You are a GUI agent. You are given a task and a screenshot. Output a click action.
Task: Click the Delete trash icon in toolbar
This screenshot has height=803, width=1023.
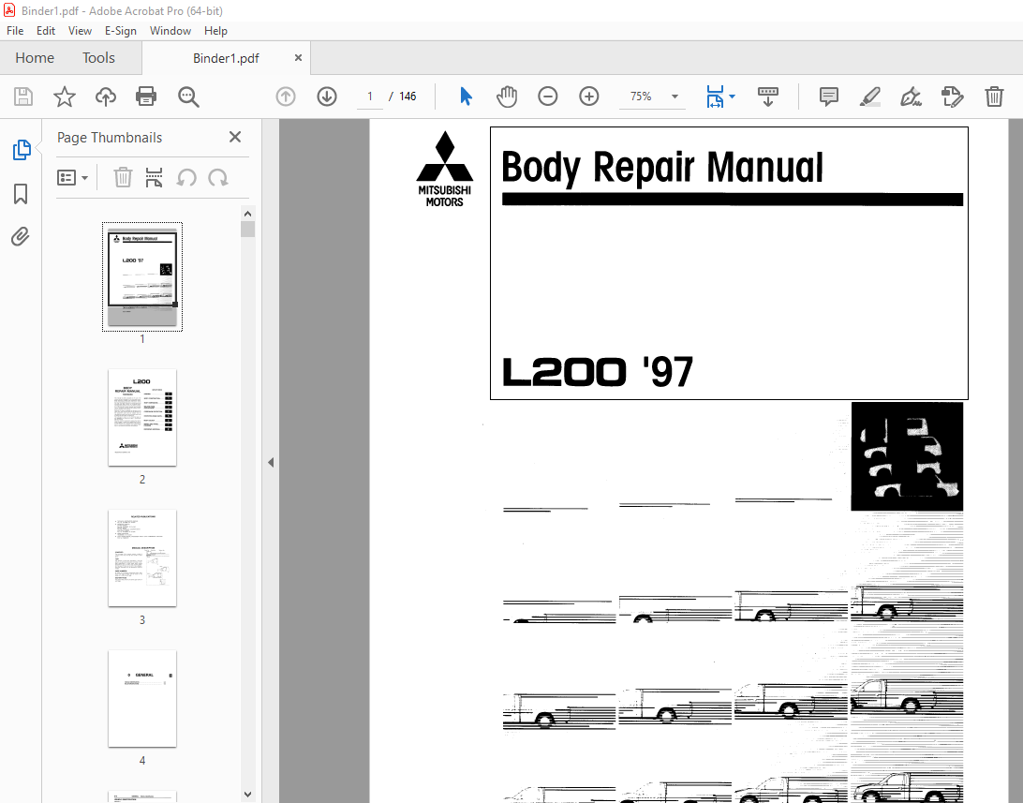point(994,97)
